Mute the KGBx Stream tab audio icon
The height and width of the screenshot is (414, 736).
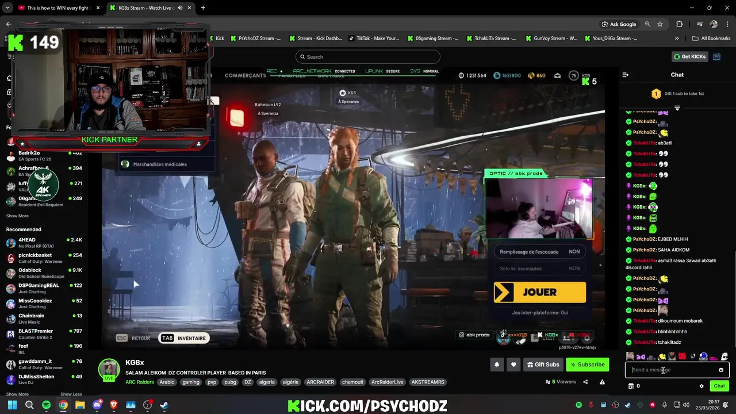tap(180, 8)
